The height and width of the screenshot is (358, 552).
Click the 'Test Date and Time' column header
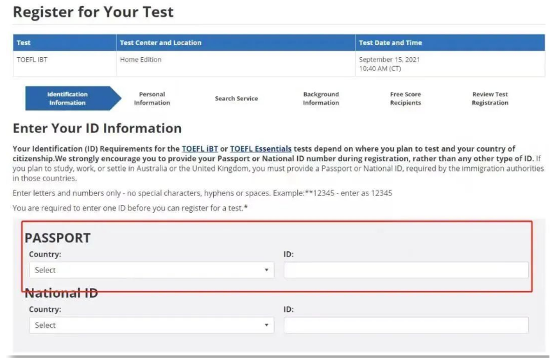click(x=450, y=42)
